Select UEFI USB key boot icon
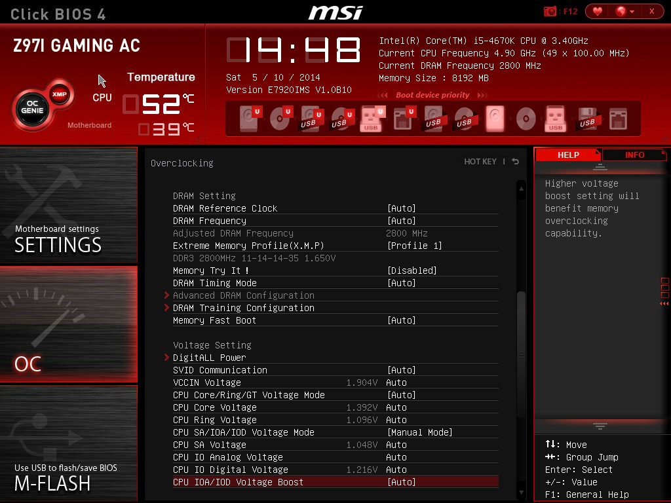 [372, 118]
